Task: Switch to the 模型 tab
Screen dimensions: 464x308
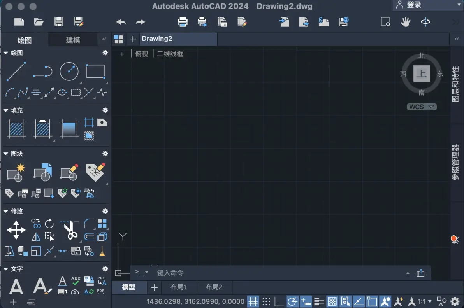Action: point(128,287)
